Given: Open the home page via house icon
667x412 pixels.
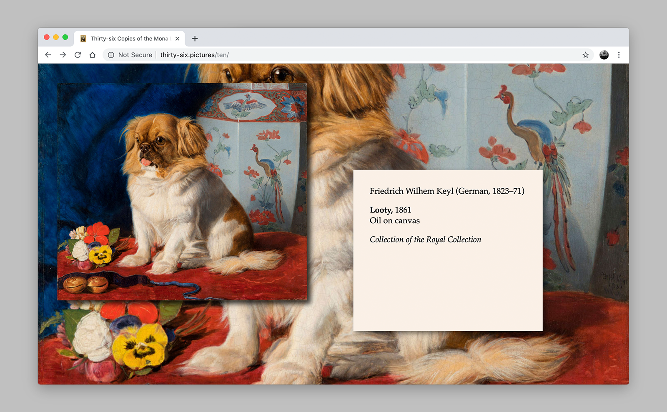Looking at the screenshot, I should pyautogui.click(x=93, y=55).
